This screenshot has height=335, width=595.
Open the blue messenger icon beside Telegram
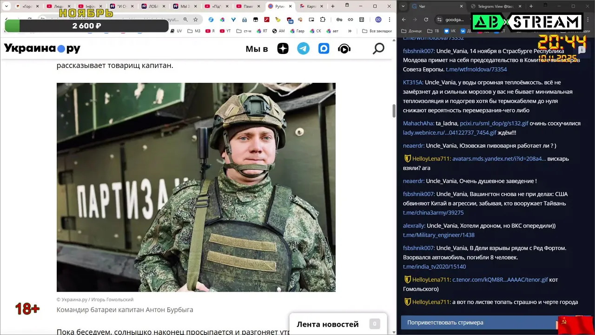[x=324, y=48]
